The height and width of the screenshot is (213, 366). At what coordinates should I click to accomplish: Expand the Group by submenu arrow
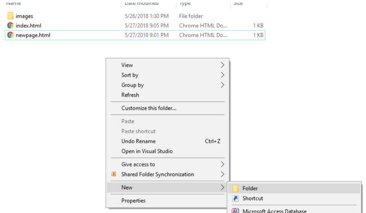[223, 85]
